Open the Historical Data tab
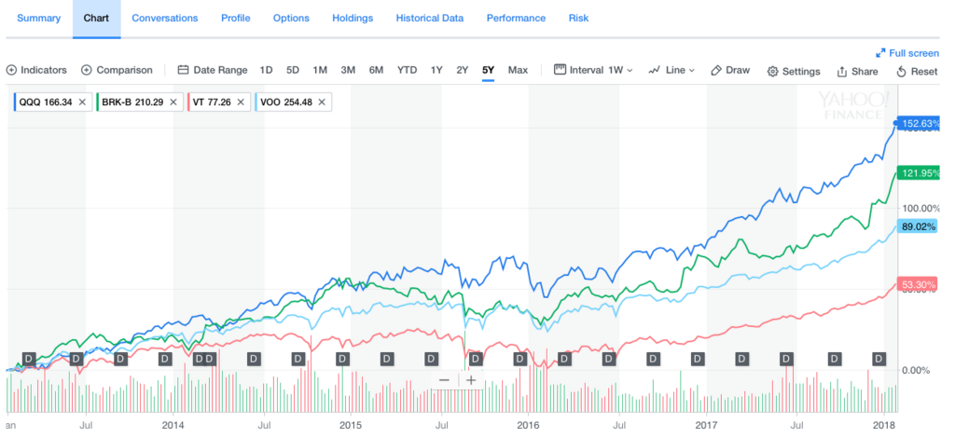 (x=429, y=19)
